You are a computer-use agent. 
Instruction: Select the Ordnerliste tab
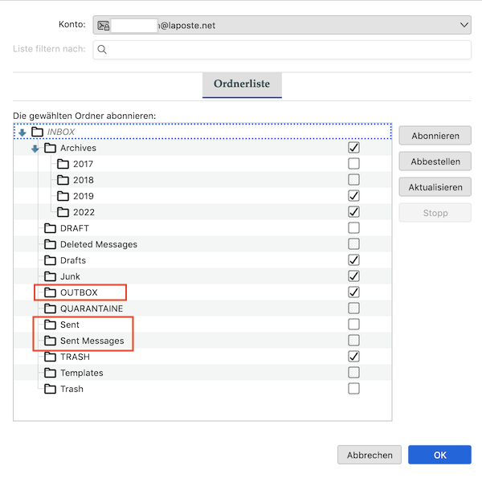click(242, 84)
